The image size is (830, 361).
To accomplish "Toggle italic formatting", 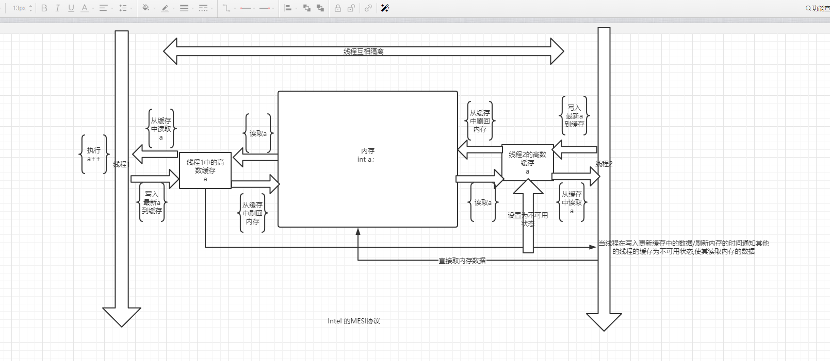I will click(x=58, y=8).
